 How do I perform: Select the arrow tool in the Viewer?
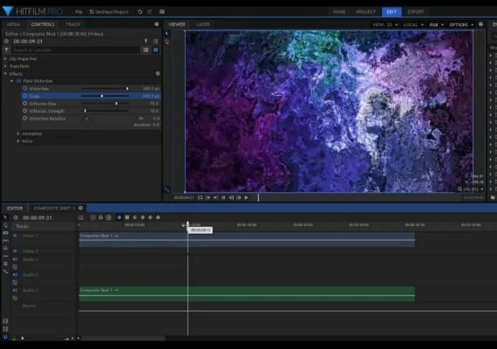[167, 33]
